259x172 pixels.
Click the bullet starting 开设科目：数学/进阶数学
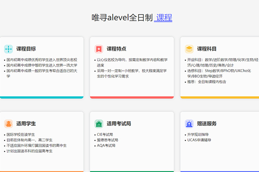click(223, 62)
